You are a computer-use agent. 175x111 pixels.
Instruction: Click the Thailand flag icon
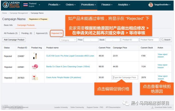click(25, 5)
